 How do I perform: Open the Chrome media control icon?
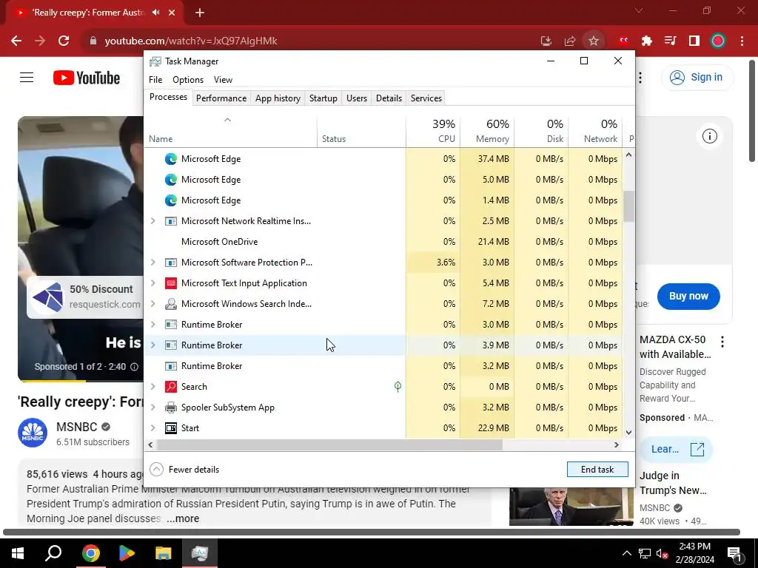tap(671, 41)
